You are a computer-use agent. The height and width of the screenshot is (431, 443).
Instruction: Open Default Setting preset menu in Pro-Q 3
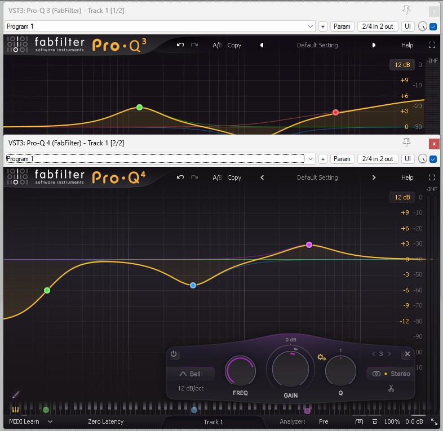tap(317, 45)
